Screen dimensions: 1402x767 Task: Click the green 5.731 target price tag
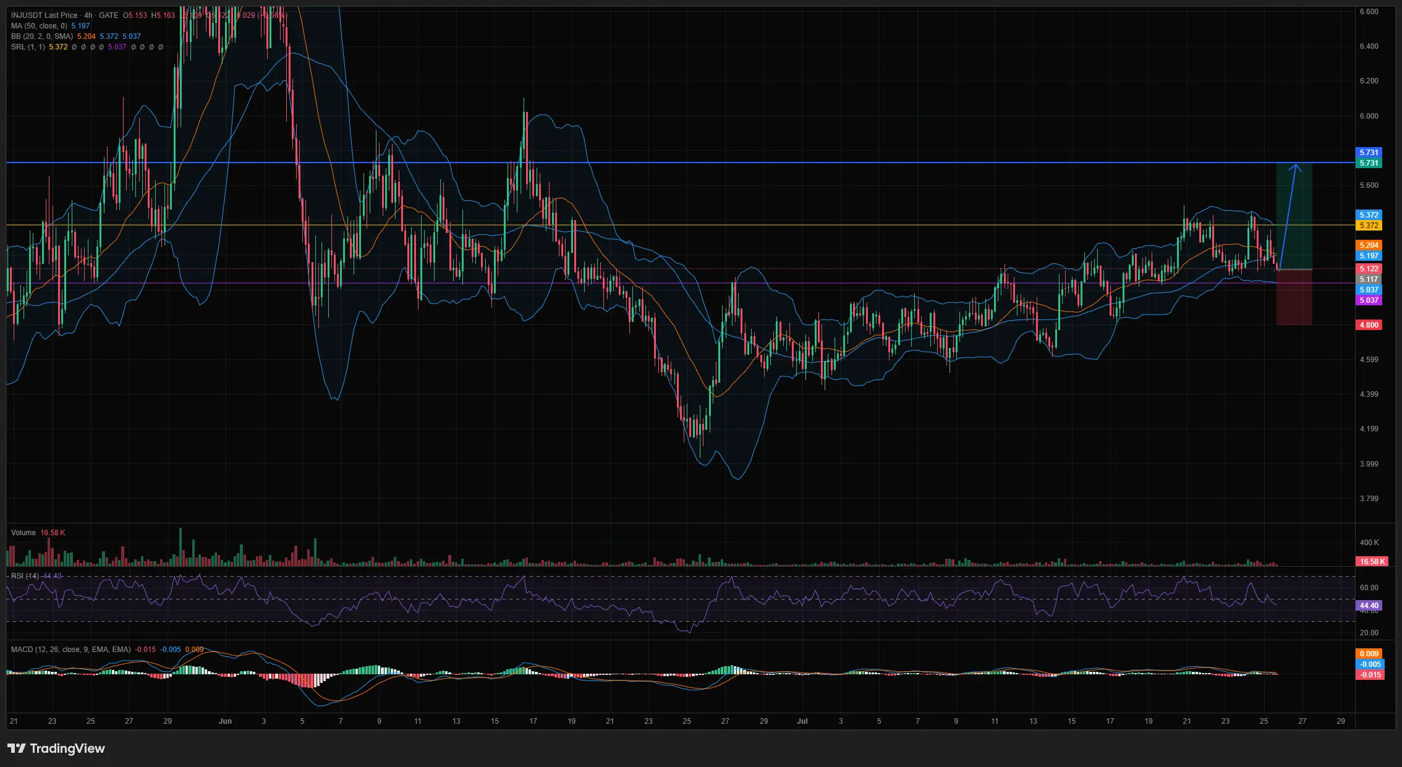point(1369,163)
